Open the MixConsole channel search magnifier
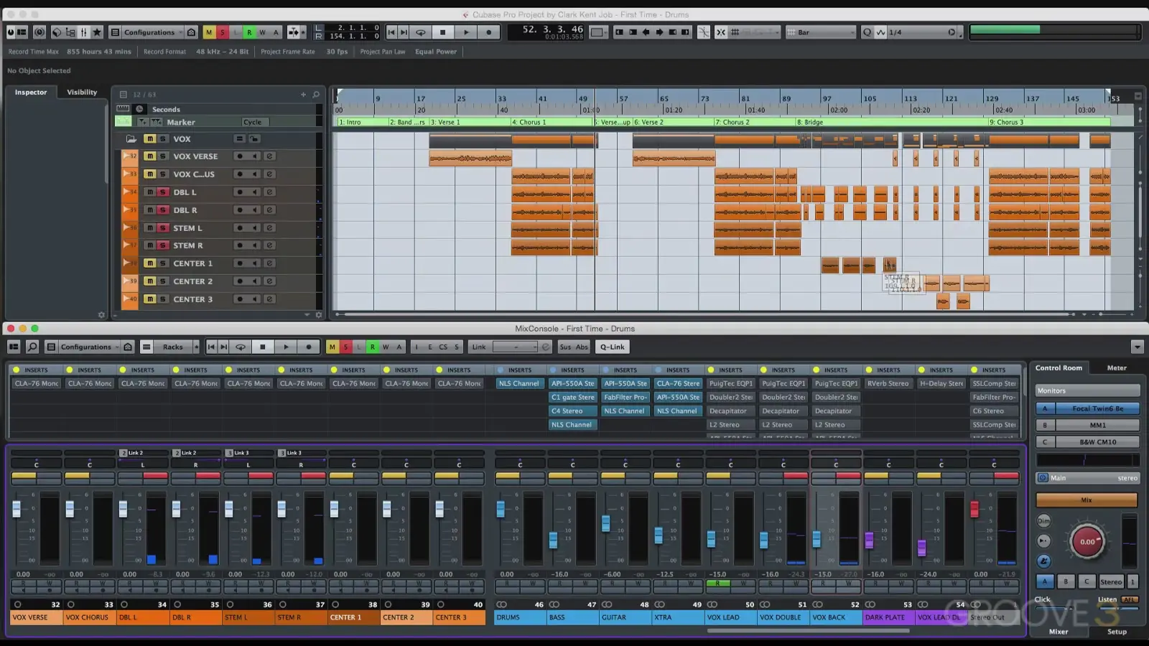 (32, 347)
